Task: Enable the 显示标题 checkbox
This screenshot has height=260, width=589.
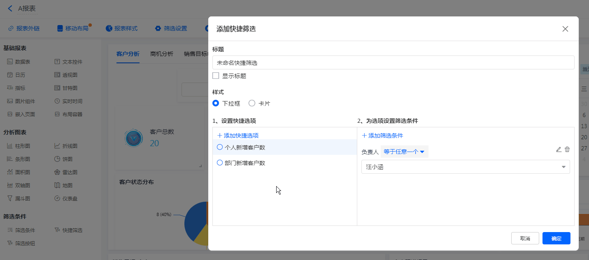Action: click(x=216, y=76)
